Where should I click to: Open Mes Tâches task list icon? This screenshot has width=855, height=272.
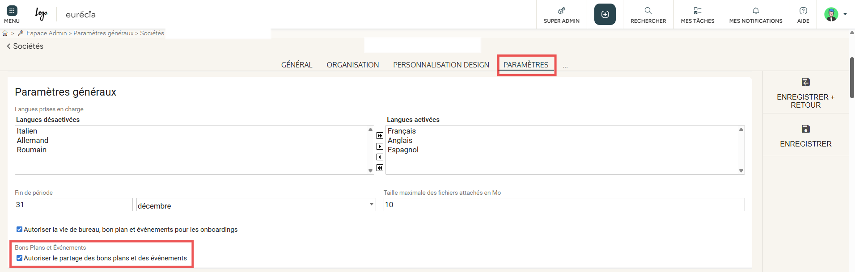tap(697, 11)
